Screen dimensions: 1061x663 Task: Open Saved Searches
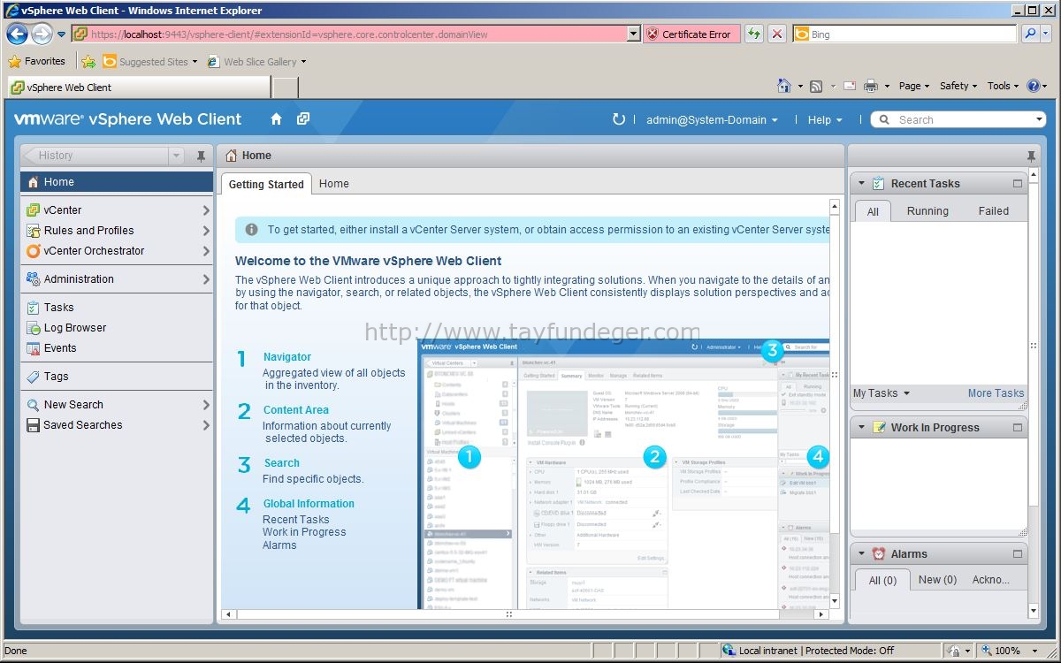[117, 425]
